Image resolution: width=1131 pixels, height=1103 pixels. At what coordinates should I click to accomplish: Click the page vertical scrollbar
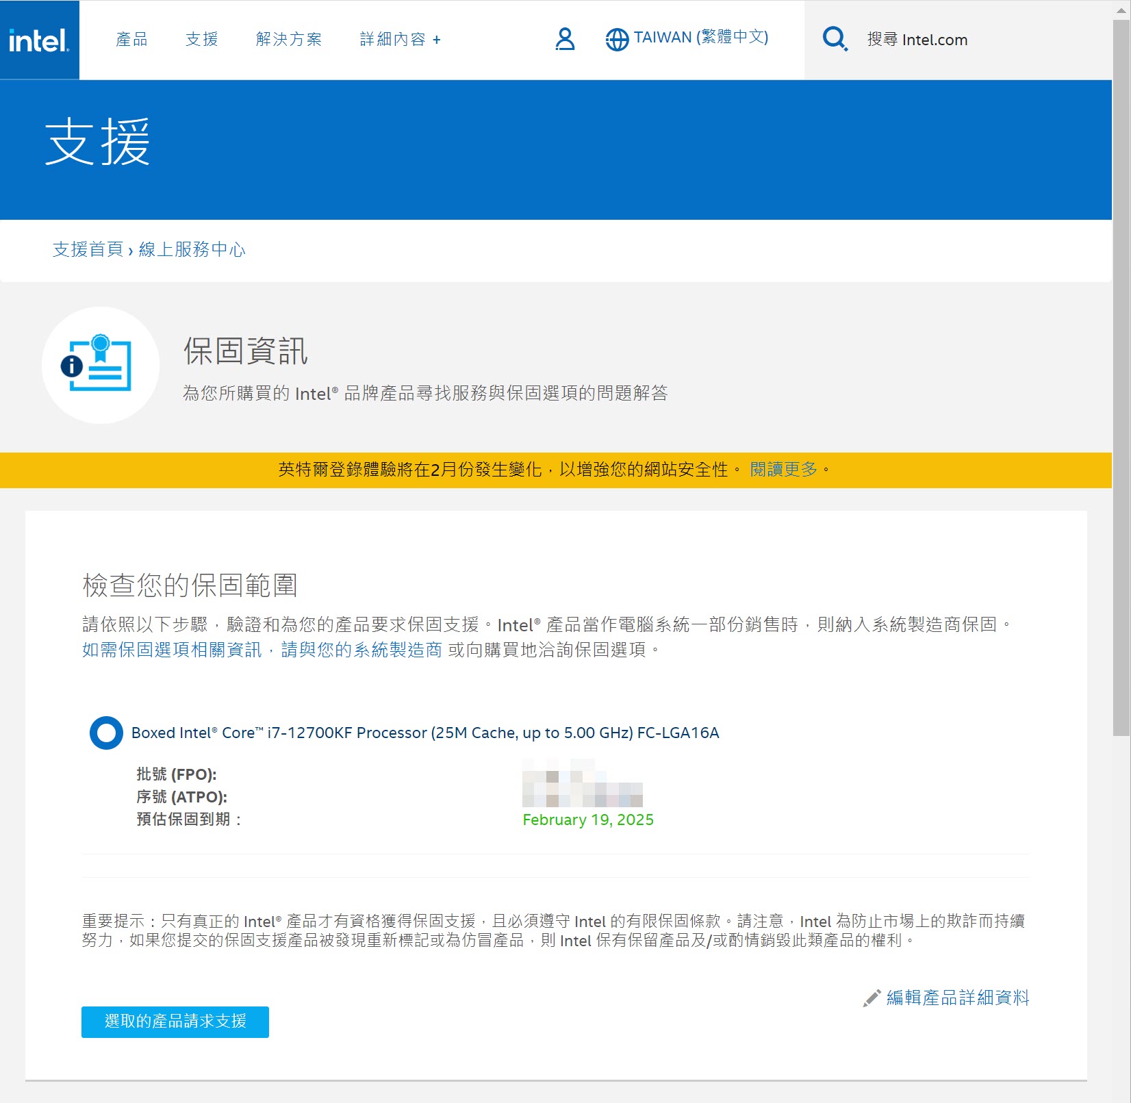point(1121,377)
